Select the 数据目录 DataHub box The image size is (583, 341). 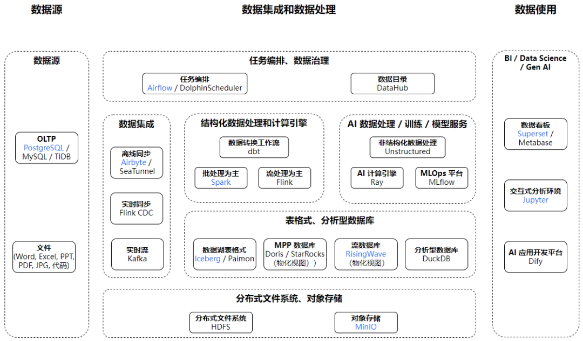point(392,83)
